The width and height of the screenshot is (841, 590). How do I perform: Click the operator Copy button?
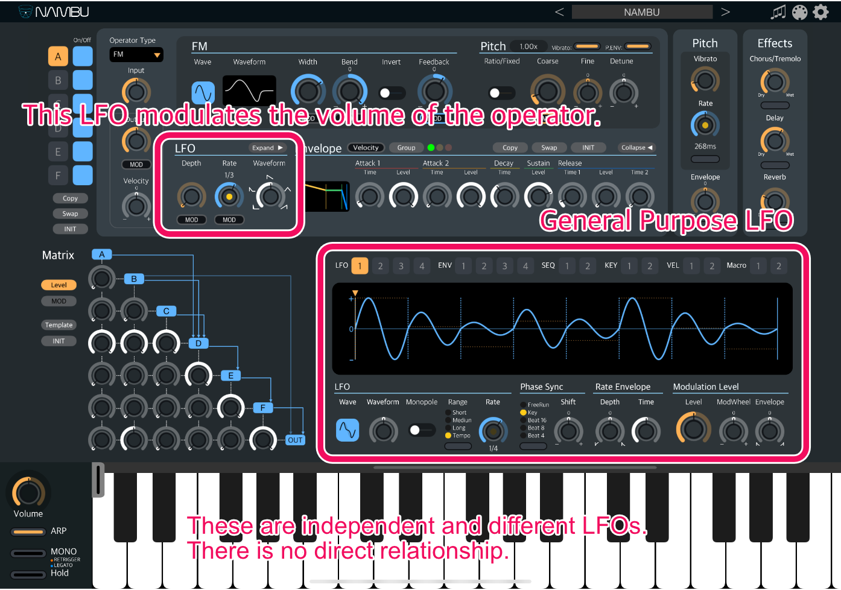[x=70, y=198]
